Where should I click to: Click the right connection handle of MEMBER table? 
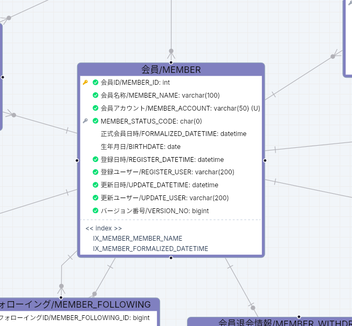coord(265,160)
